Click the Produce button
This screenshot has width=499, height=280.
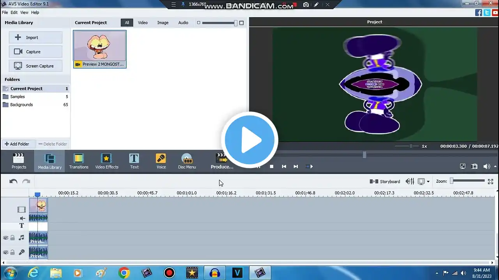pos(222,161)
